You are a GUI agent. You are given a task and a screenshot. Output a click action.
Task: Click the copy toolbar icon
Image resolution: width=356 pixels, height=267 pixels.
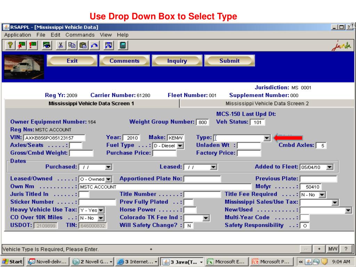coord(71,46)
